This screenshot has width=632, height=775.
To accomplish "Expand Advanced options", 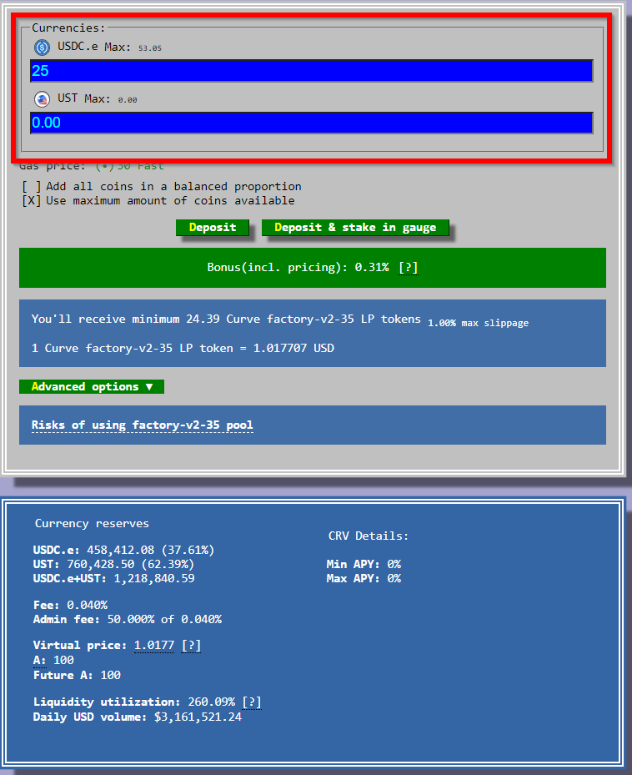I will [x=92, y=386].
